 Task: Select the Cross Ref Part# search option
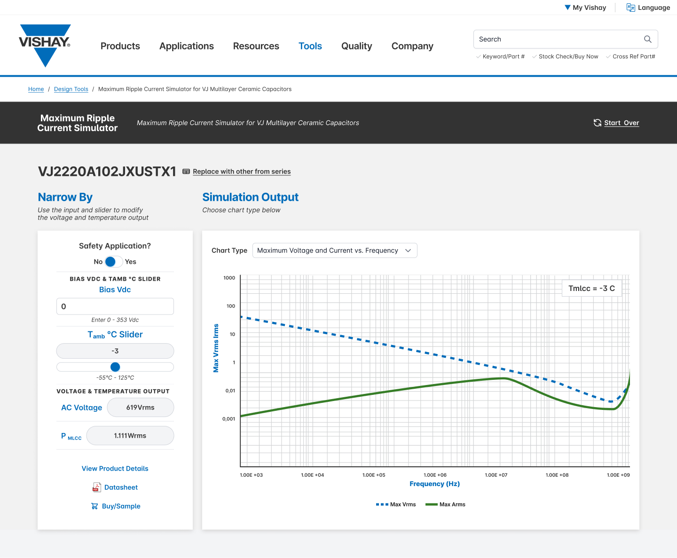(630, 56)
